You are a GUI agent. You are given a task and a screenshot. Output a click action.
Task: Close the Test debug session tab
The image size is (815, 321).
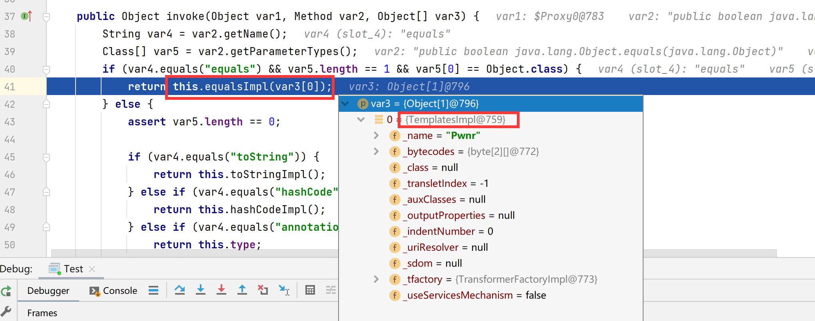click(x=92, y=269)
